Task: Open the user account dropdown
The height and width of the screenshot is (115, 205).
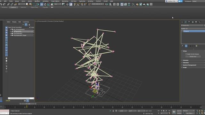Action: (172, 1)
